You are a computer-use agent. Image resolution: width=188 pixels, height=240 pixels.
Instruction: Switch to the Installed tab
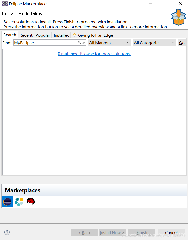pos(62,35)
